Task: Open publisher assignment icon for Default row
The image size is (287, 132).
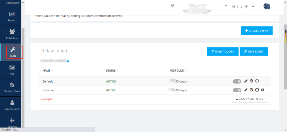Action: [257, 81]
